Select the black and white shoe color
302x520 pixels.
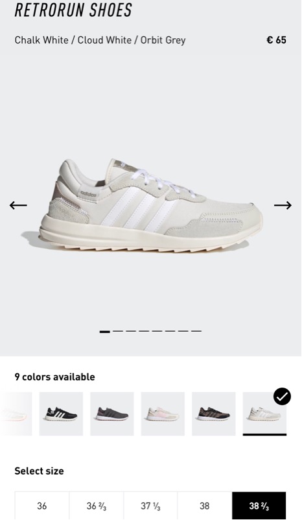(x=61, y=414)
